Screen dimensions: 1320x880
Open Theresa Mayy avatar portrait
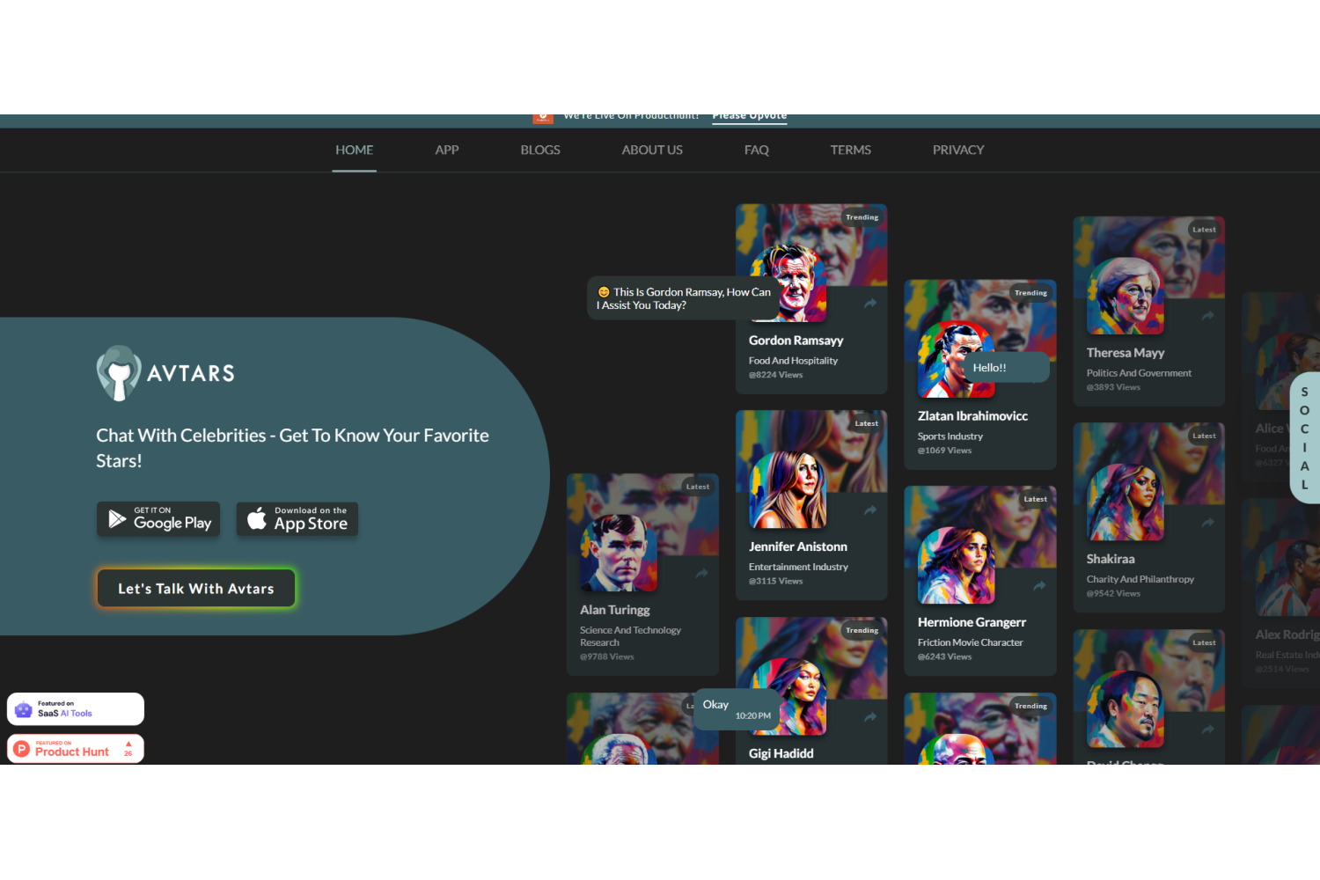(1126, 296)
